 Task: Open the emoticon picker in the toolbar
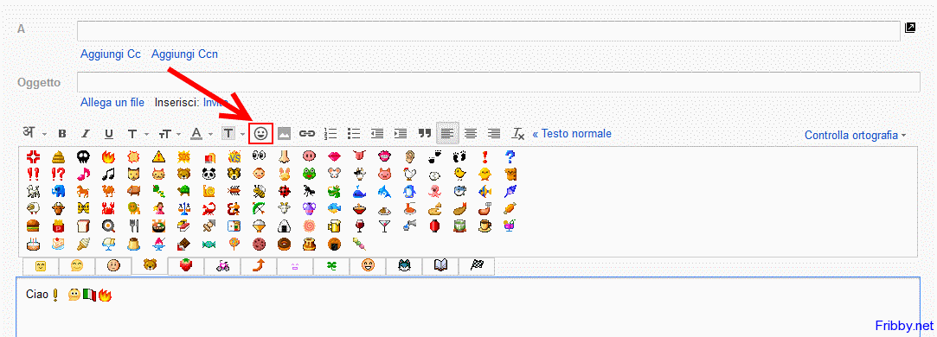point(260,134)
